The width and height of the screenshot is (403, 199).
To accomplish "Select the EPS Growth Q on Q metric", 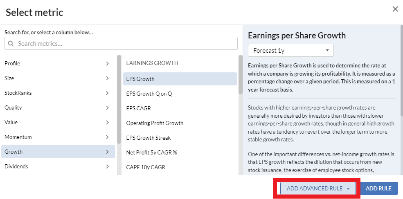I will pos(180,94).
